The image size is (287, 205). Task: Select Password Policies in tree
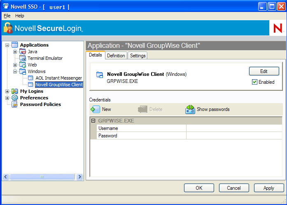[40, 104]
